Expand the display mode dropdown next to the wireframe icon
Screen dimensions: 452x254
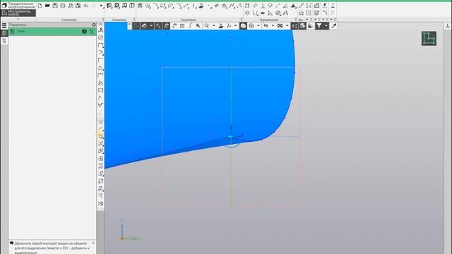[258, 26]
